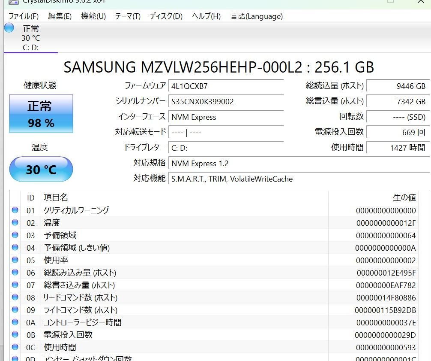Click the シリアルナンバー value field
Image resolution: width=431 pixels, height=361 pixels.
coord(226,102)
